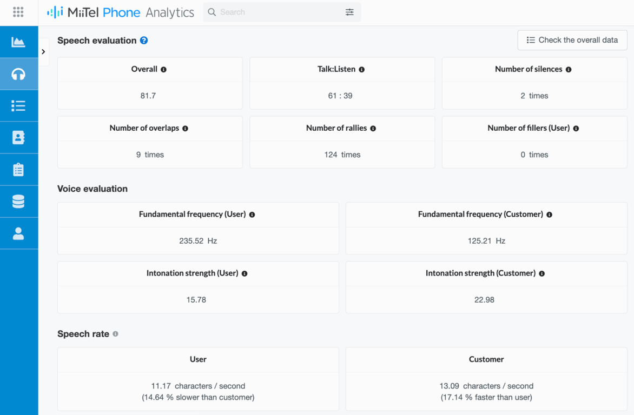Click the Check the overall data button
The height and width of the screenshot is (415, 634).
(x=572, y=40)
